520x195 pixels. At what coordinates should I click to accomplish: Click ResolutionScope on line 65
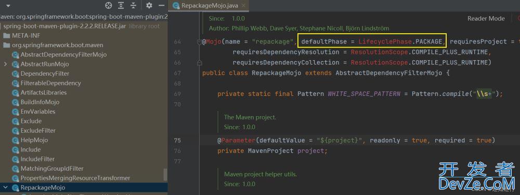tap(380, 52)
